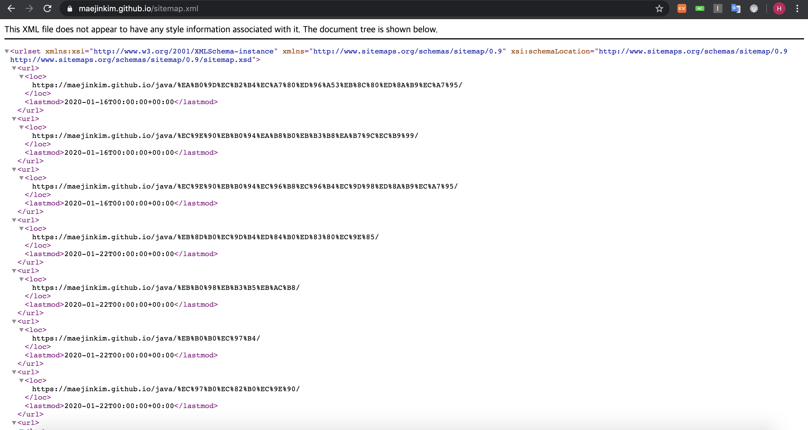This screenshot has width=808, height=430.
Task: Click the loc URL ending %EC%A7%80%ED%96%A53%EB%8C%80%ED%8A%B9%EC%A7%95/
Action: 247,85
